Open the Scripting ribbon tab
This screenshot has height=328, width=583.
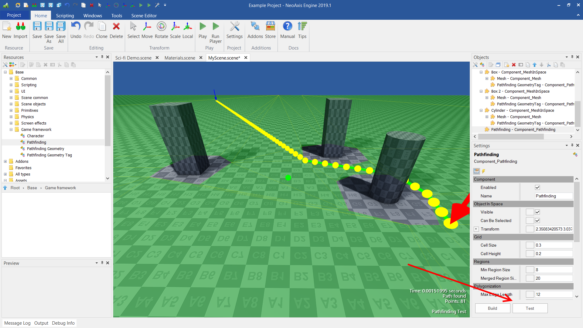tap(65, 15)
